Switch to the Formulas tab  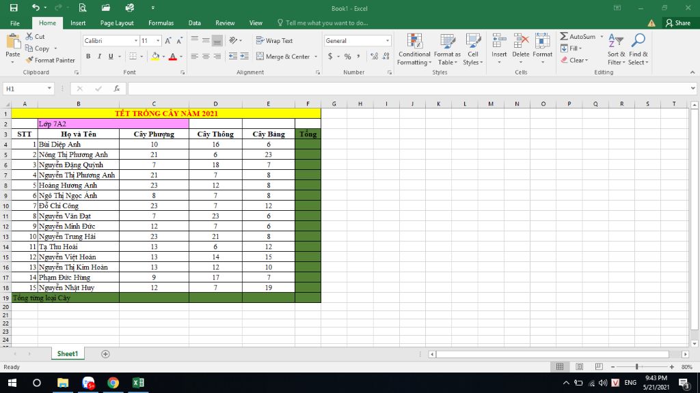pyautogui.click(x=161, y=23)
